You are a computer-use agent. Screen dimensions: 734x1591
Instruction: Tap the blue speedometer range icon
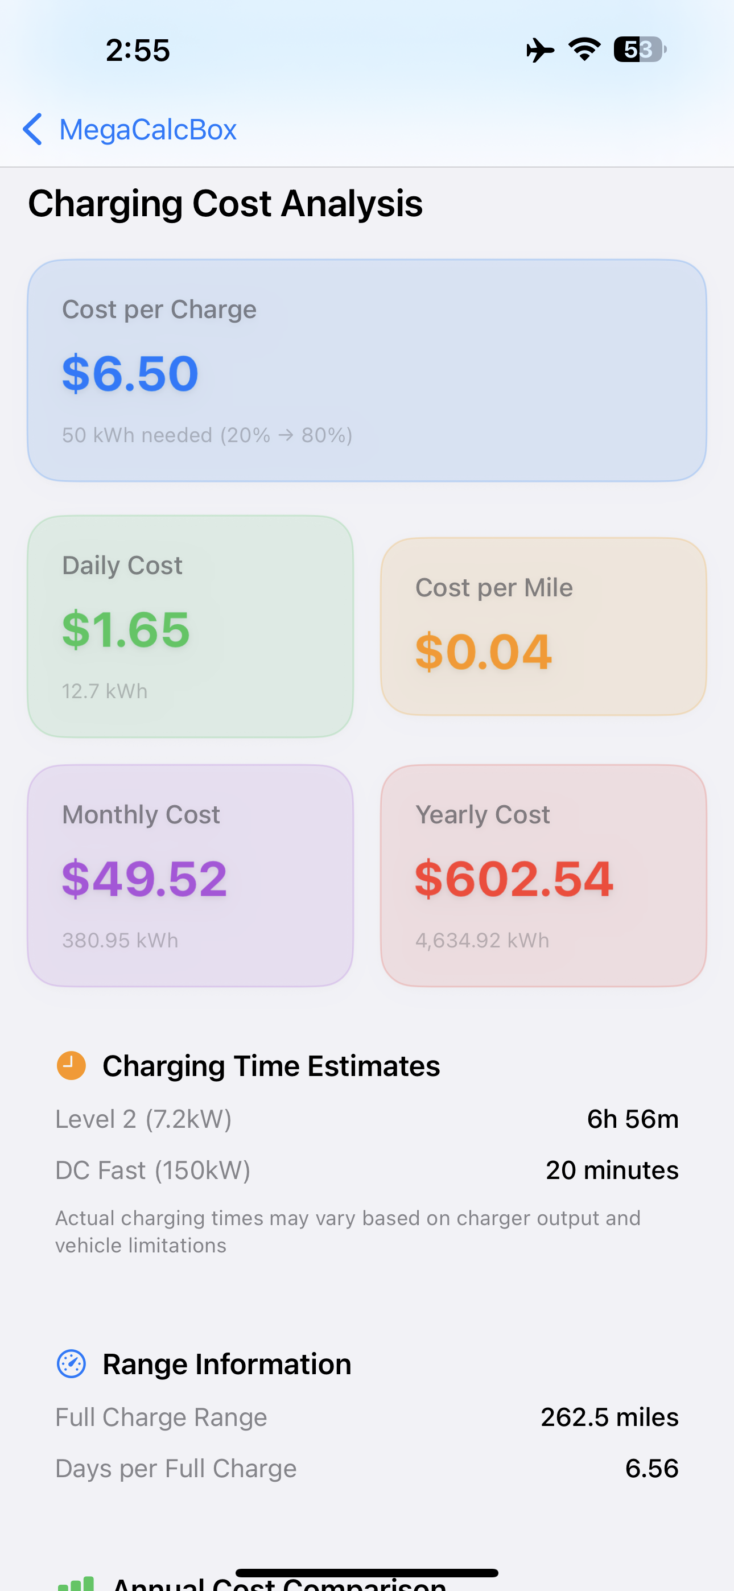click(x=72, y=1364)
